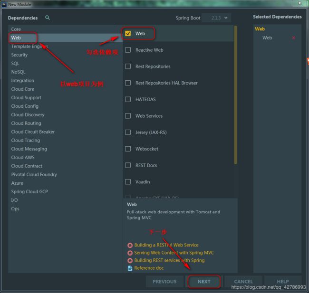Open the Cloud Core category

point(66,89)
